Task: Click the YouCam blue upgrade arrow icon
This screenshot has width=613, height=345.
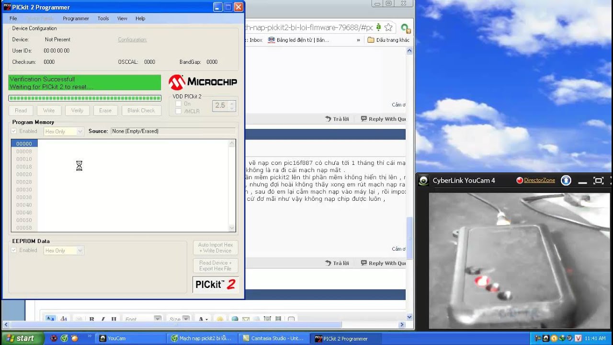Action: tap(566, 180)
